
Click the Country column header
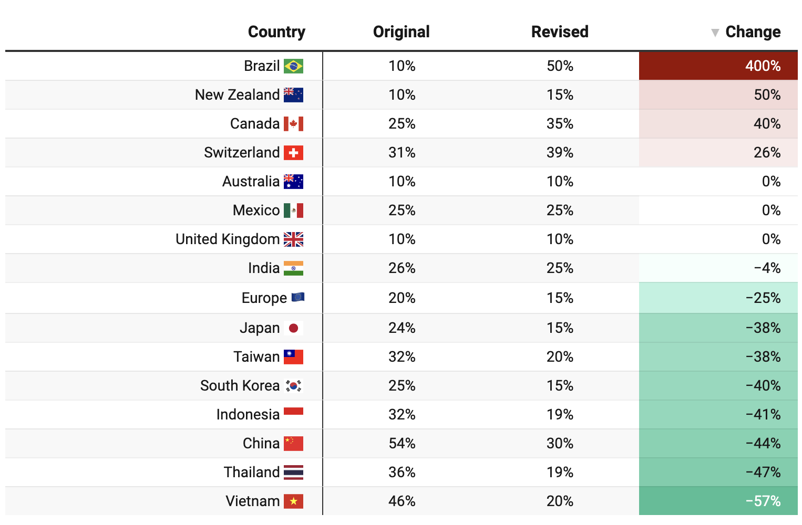point(276,32)
